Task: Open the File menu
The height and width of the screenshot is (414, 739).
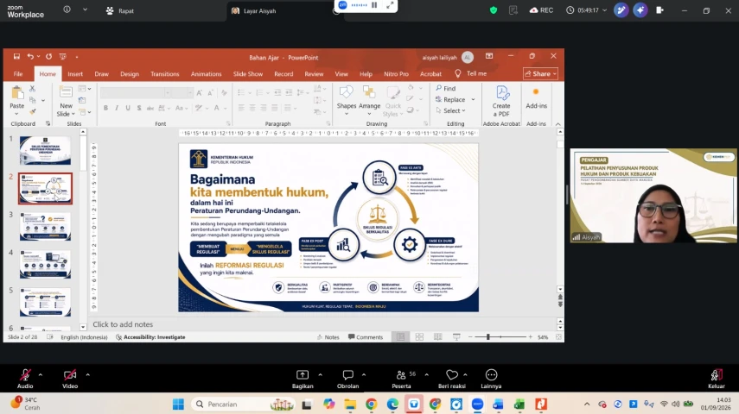Action: click(x=18, y=74)
